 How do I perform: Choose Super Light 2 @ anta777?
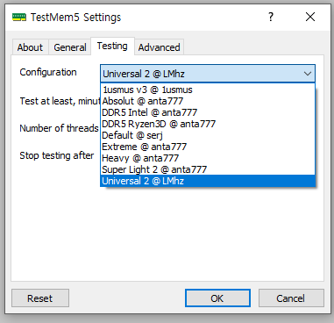208,169
